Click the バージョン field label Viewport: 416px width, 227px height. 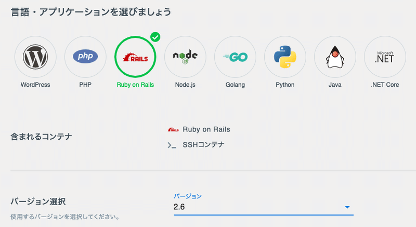187,196
